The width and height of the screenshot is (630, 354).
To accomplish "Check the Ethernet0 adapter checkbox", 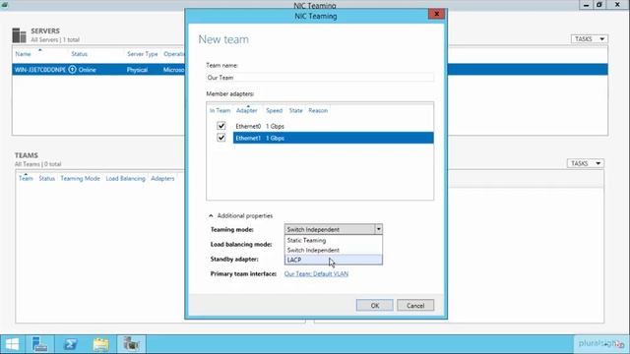I will point(220,126).
